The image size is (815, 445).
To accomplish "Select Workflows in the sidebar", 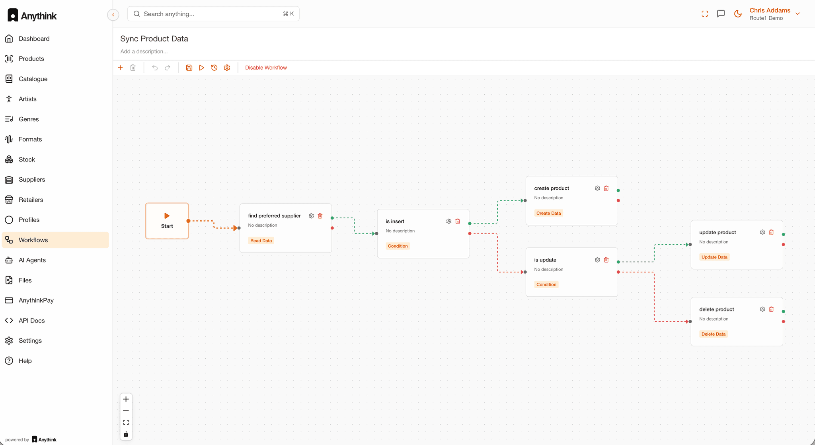I will [x=55, y=240].
